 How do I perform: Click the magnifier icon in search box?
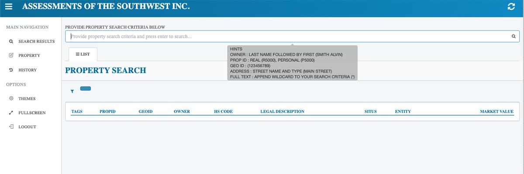click(514, 37)
